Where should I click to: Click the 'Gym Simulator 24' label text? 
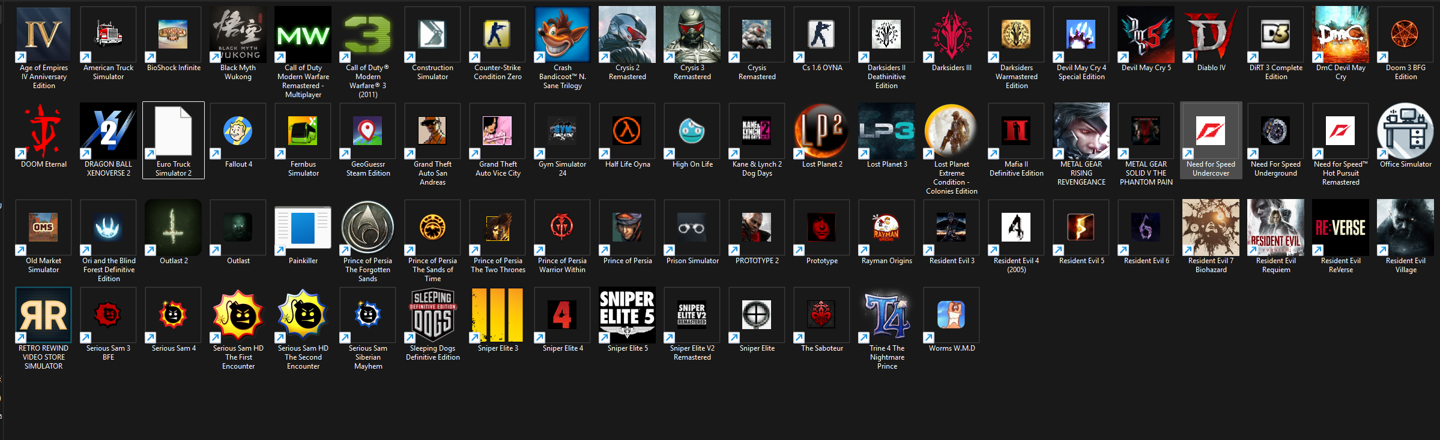[x=562, y=168]
